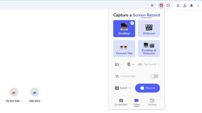Open the Chrome profile avatar

click(191, 5)
